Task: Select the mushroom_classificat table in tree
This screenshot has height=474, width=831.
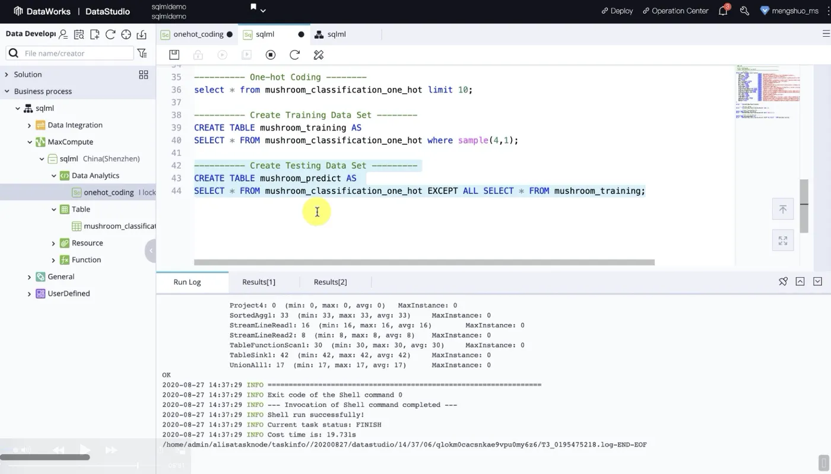Action: tap(113, 226)
